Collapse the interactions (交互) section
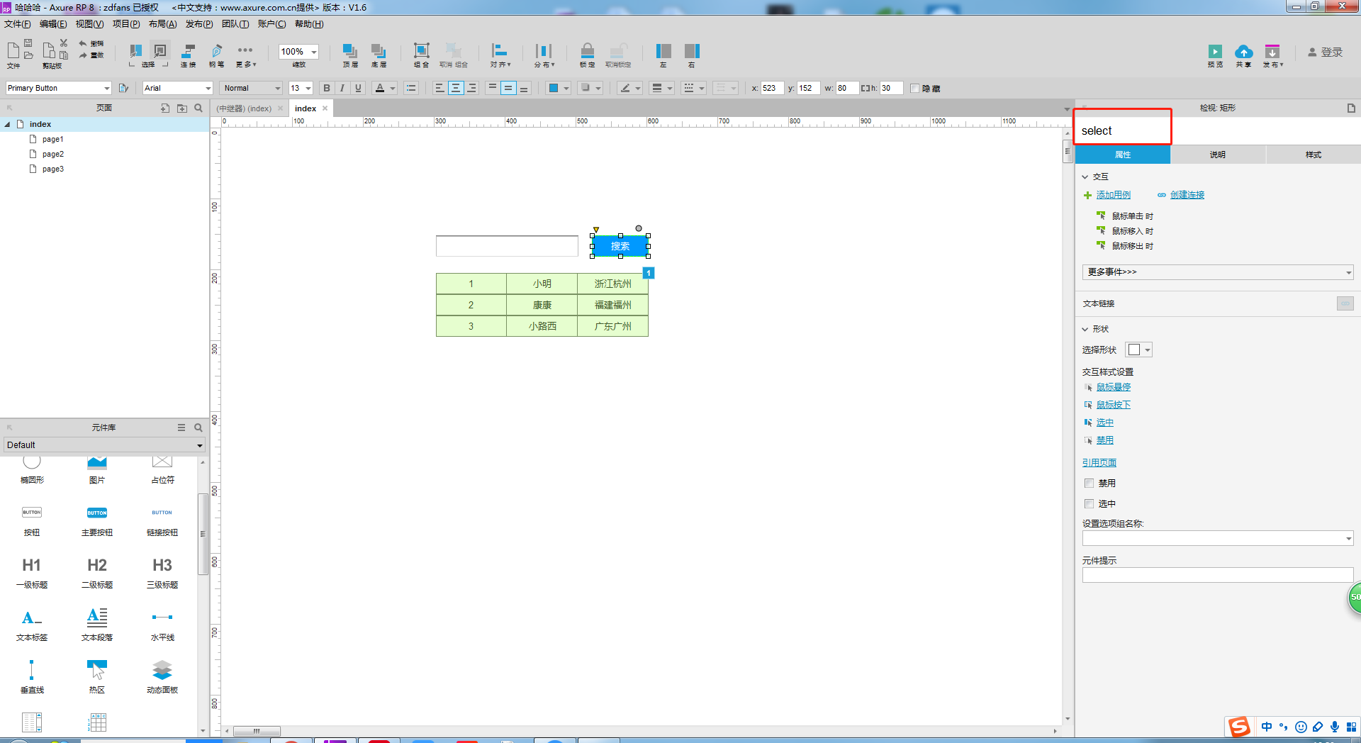The width and height of the screenshot is (1361, 743). tap(1085, 177)
